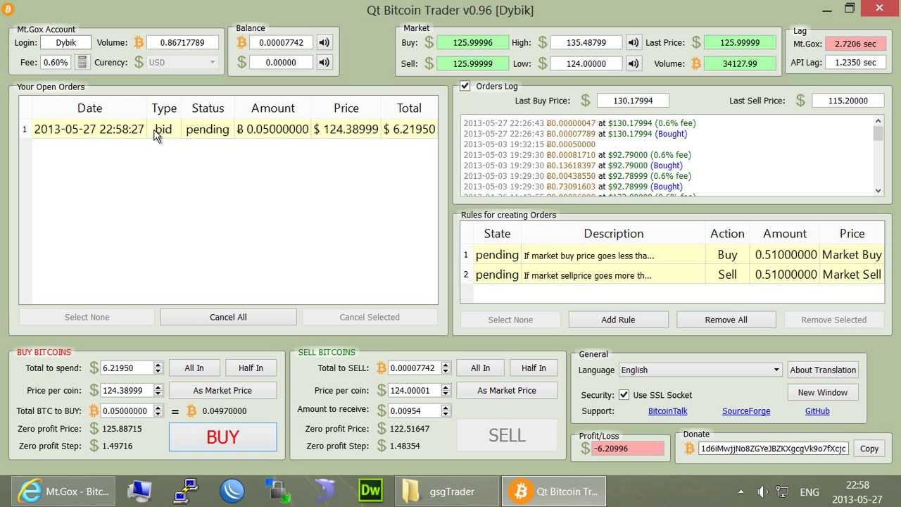Toggle Use SSL Socket checkbox
The height and width of the screenshot is (507, 901).
pos(624,395)
